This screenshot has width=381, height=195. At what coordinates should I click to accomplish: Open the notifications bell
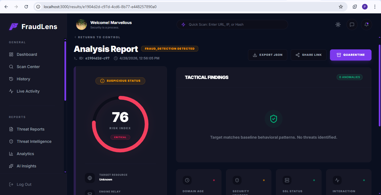[x=366, y=25]
